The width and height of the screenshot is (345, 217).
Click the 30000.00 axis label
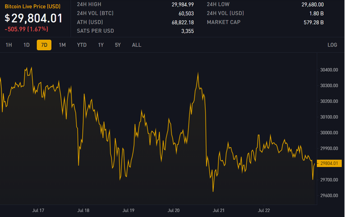point(329,132)
